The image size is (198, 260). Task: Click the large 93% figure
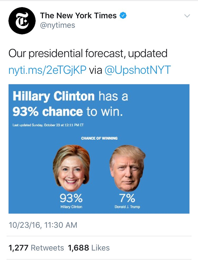71,198
